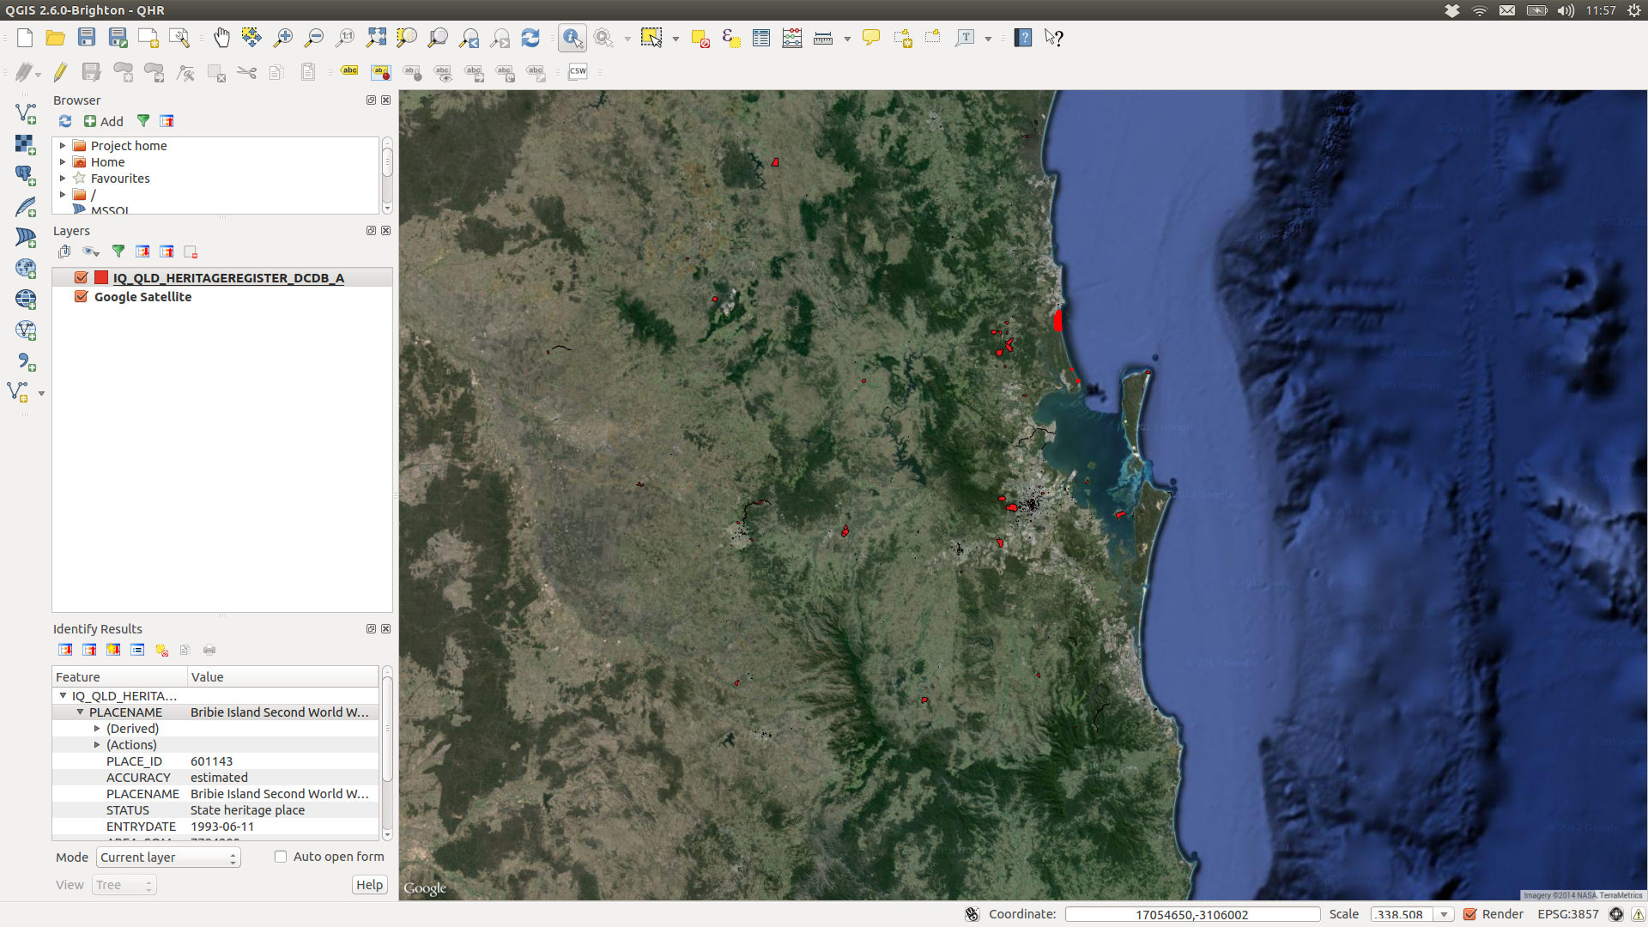Viewport: 1648px width, 927px height.
Task: Click the What's This cursor icon
Action: pyautogui.click(x=1054, y=38)
